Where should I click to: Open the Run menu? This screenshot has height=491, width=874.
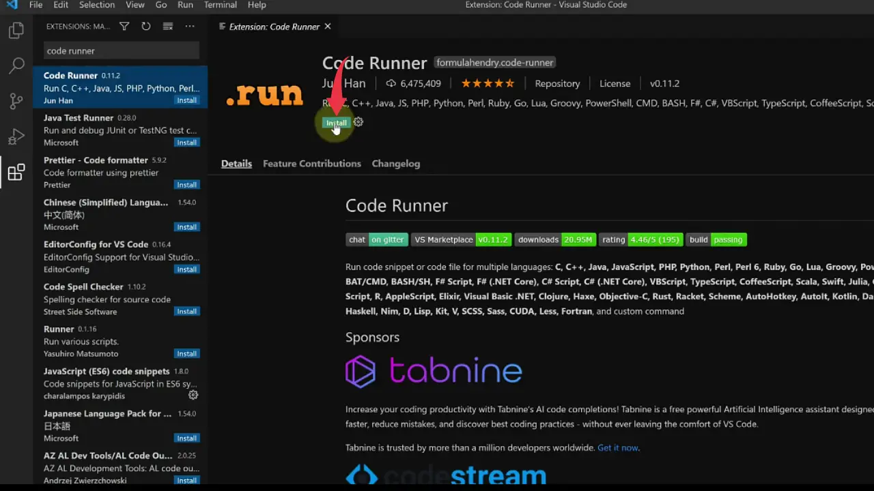point(185,5)
